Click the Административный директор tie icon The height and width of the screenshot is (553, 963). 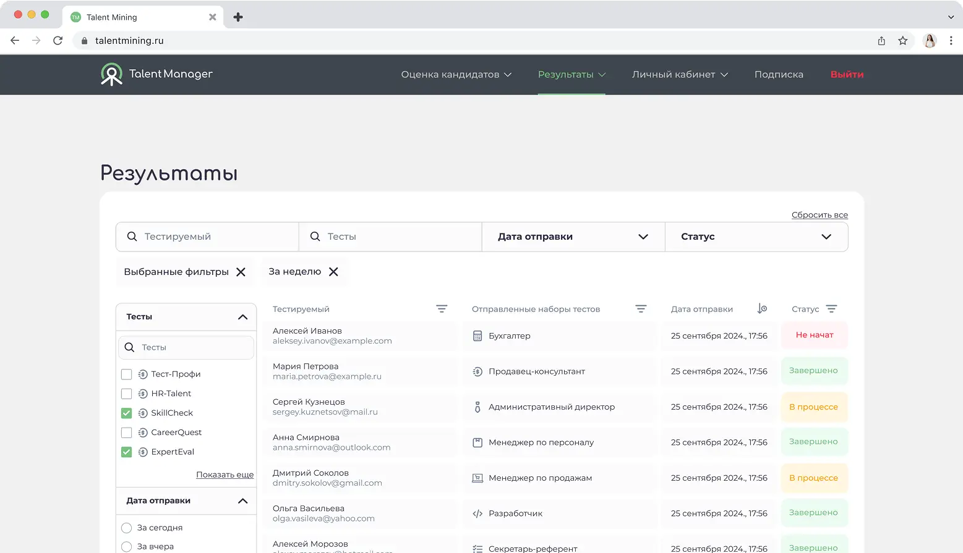477,407
